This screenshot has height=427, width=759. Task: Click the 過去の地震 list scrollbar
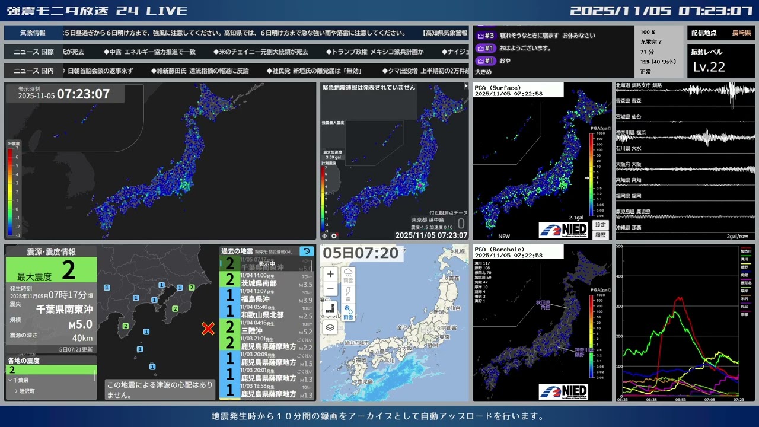point(312,266)
